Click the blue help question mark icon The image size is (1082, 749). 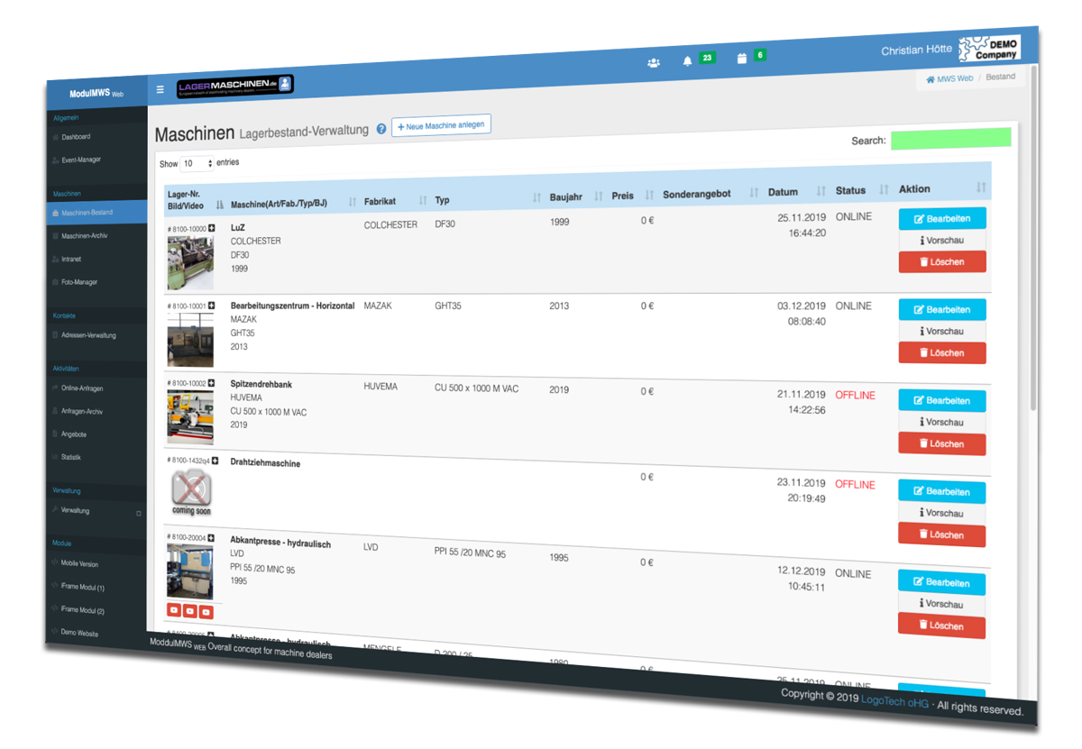[381, 129]
